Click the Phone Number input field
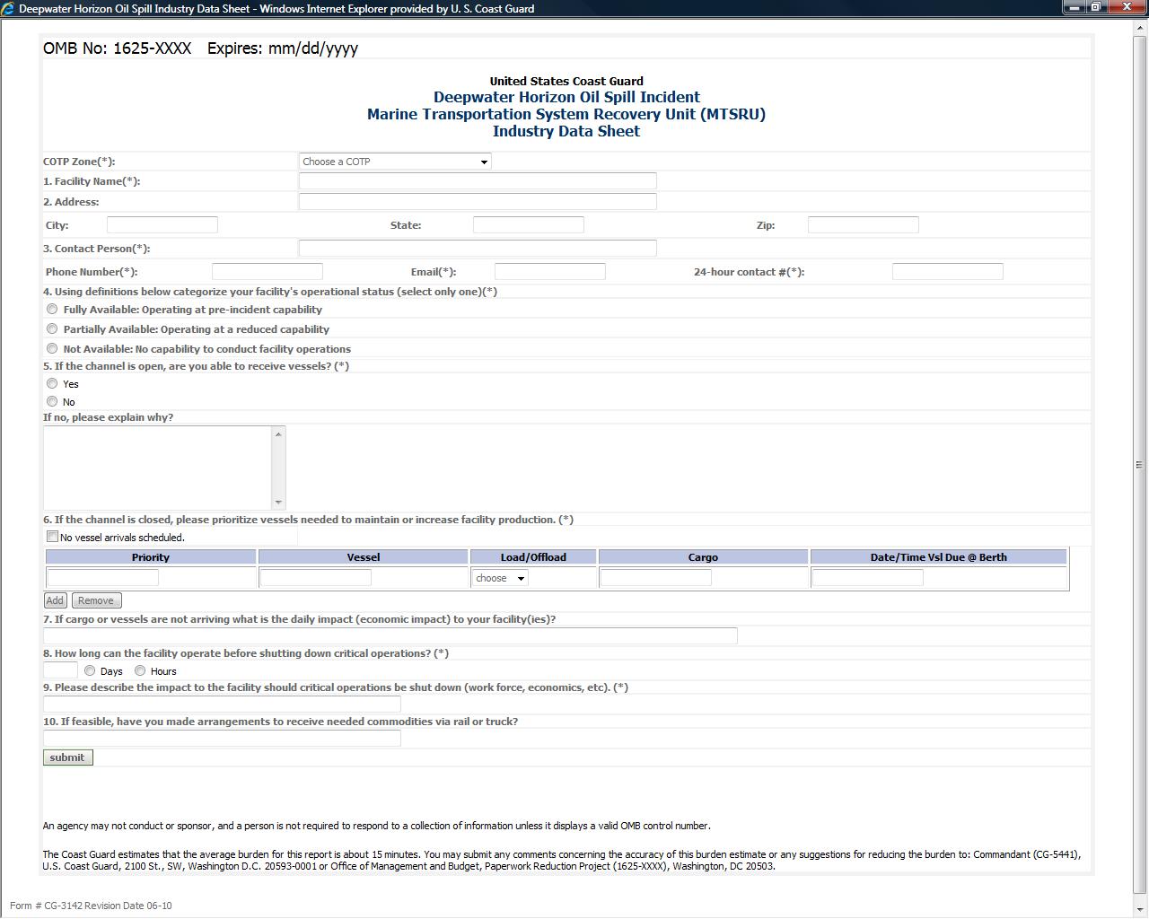Viewport: 1149px width, 919px height. coord(268,272)
